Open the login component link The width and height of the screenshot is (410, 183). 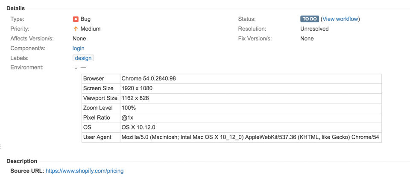(79, 49)
